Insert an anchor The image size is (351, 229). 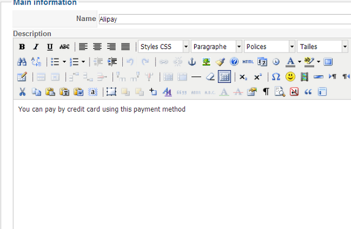(192, 62)
